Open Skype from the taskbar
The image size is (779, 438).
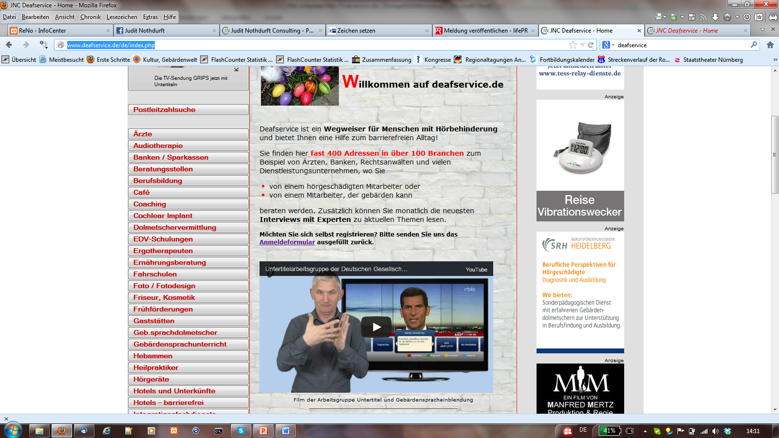tap(241, 431)
